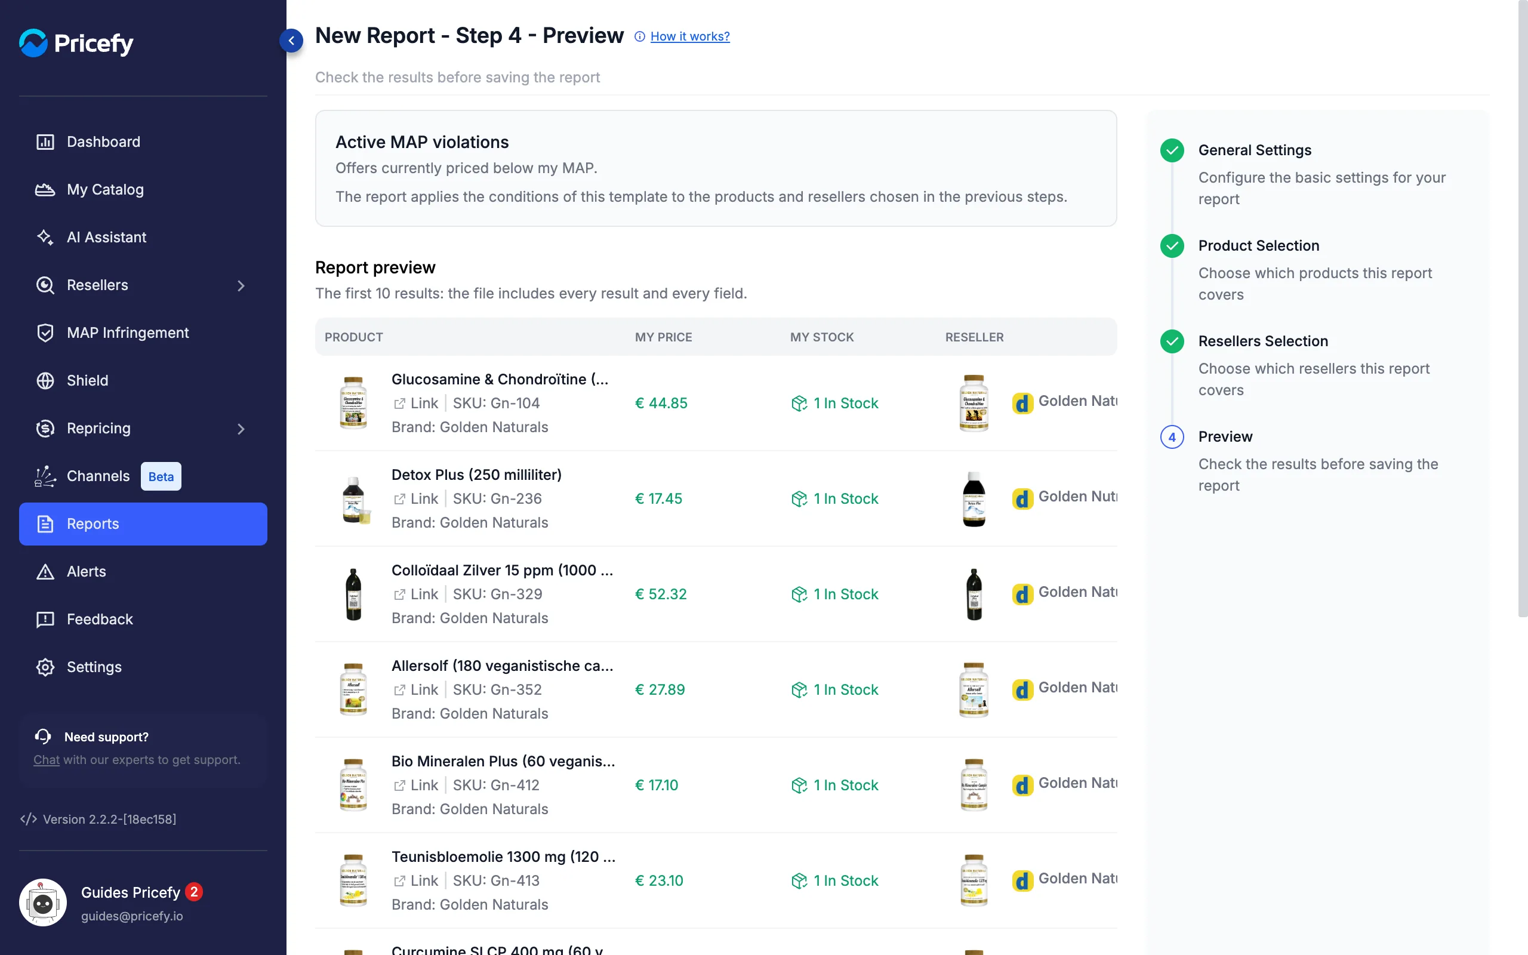Image resolution: width=1528 pixels, height=955 pixels.
Task: Select step 4 Preview circle
Action: pos(1172,437)
